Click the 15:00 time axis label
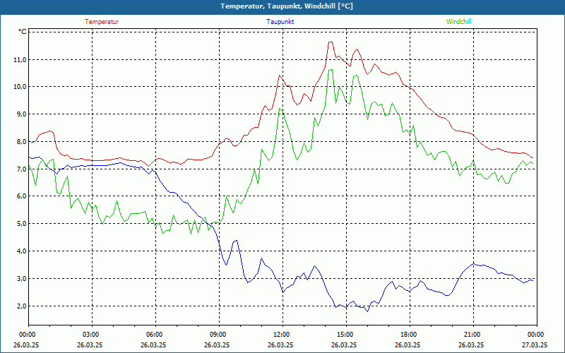The width and height of the screenshot is (565, 353). coord(346,335)
